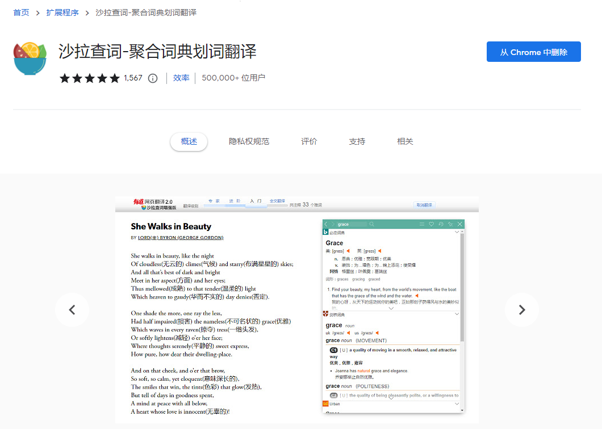Click the dictionary panel back arrow
The height and width of the screenshot is (429, 602).
point(326,224)
